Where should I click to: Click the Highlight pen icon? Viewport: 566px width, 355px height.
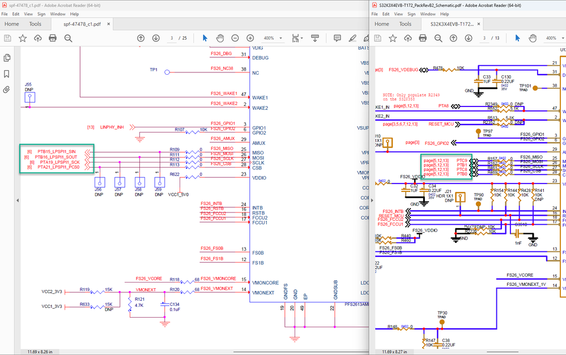(352, 38)
